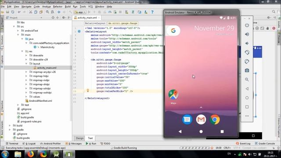Open the app run configuration dropdown
Image resolution: width=281 pixels, height=158 pixels.
80,12
